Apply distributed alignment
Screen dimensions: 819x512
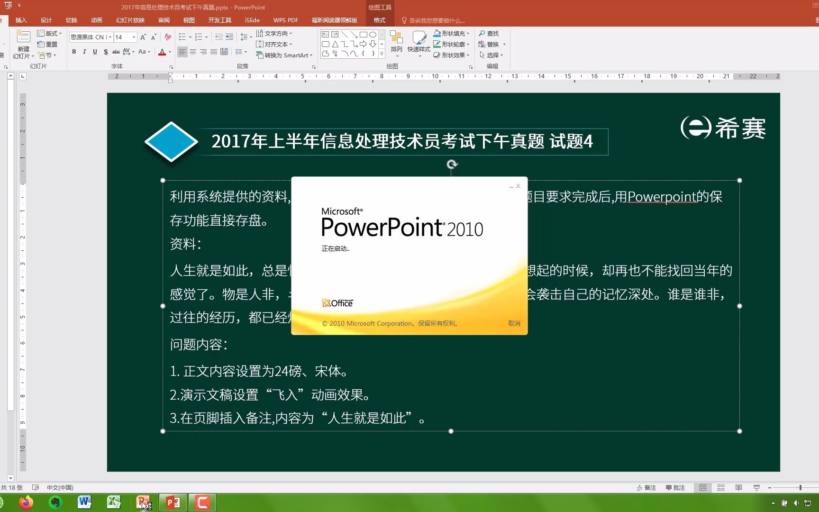tap(224, 52)
